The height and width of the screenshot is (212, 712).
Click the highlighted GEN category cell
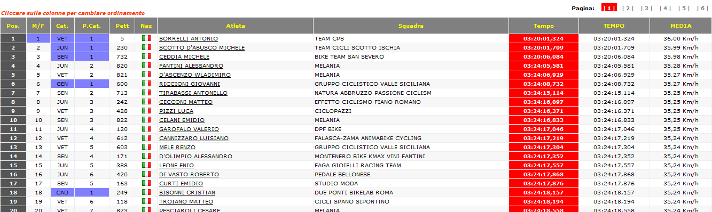click(x=62, y=84)
